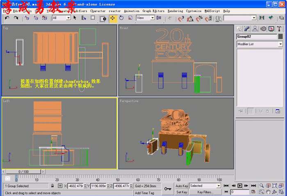Click the Z coordinate spinner arrows
Viewport: 287px width, 196px height.
pyautogui.click(x=131, y=186)
